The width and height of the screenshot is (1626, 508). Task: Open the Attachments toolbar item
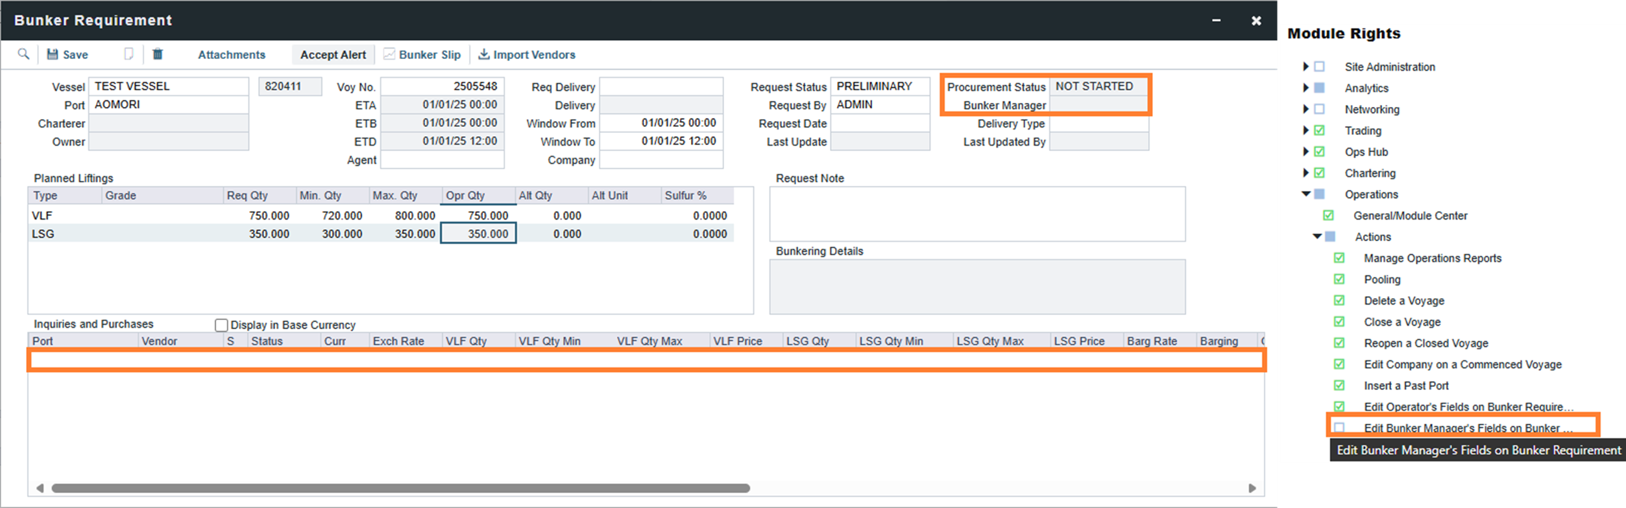point(232,54)
